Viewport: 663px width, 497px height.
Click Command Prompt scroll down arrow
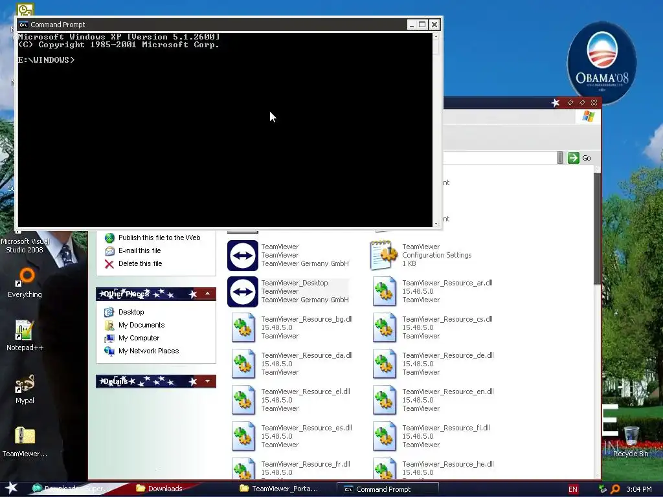click(x=436, y=224)
